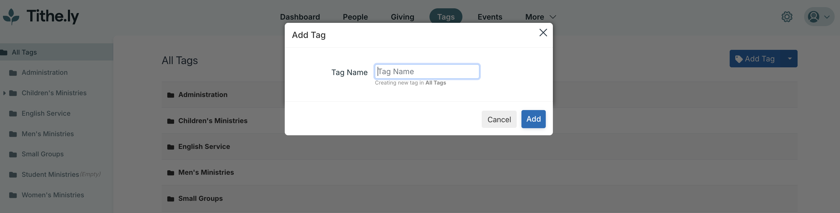Open Children's Ministries in main list
The width and height of the screenshot is (840, 213).
[213, 121]
